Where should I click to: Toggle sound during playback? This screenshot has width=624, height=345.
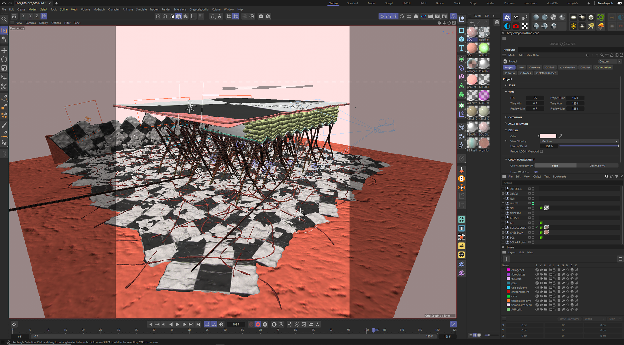(x=221, y=324)
